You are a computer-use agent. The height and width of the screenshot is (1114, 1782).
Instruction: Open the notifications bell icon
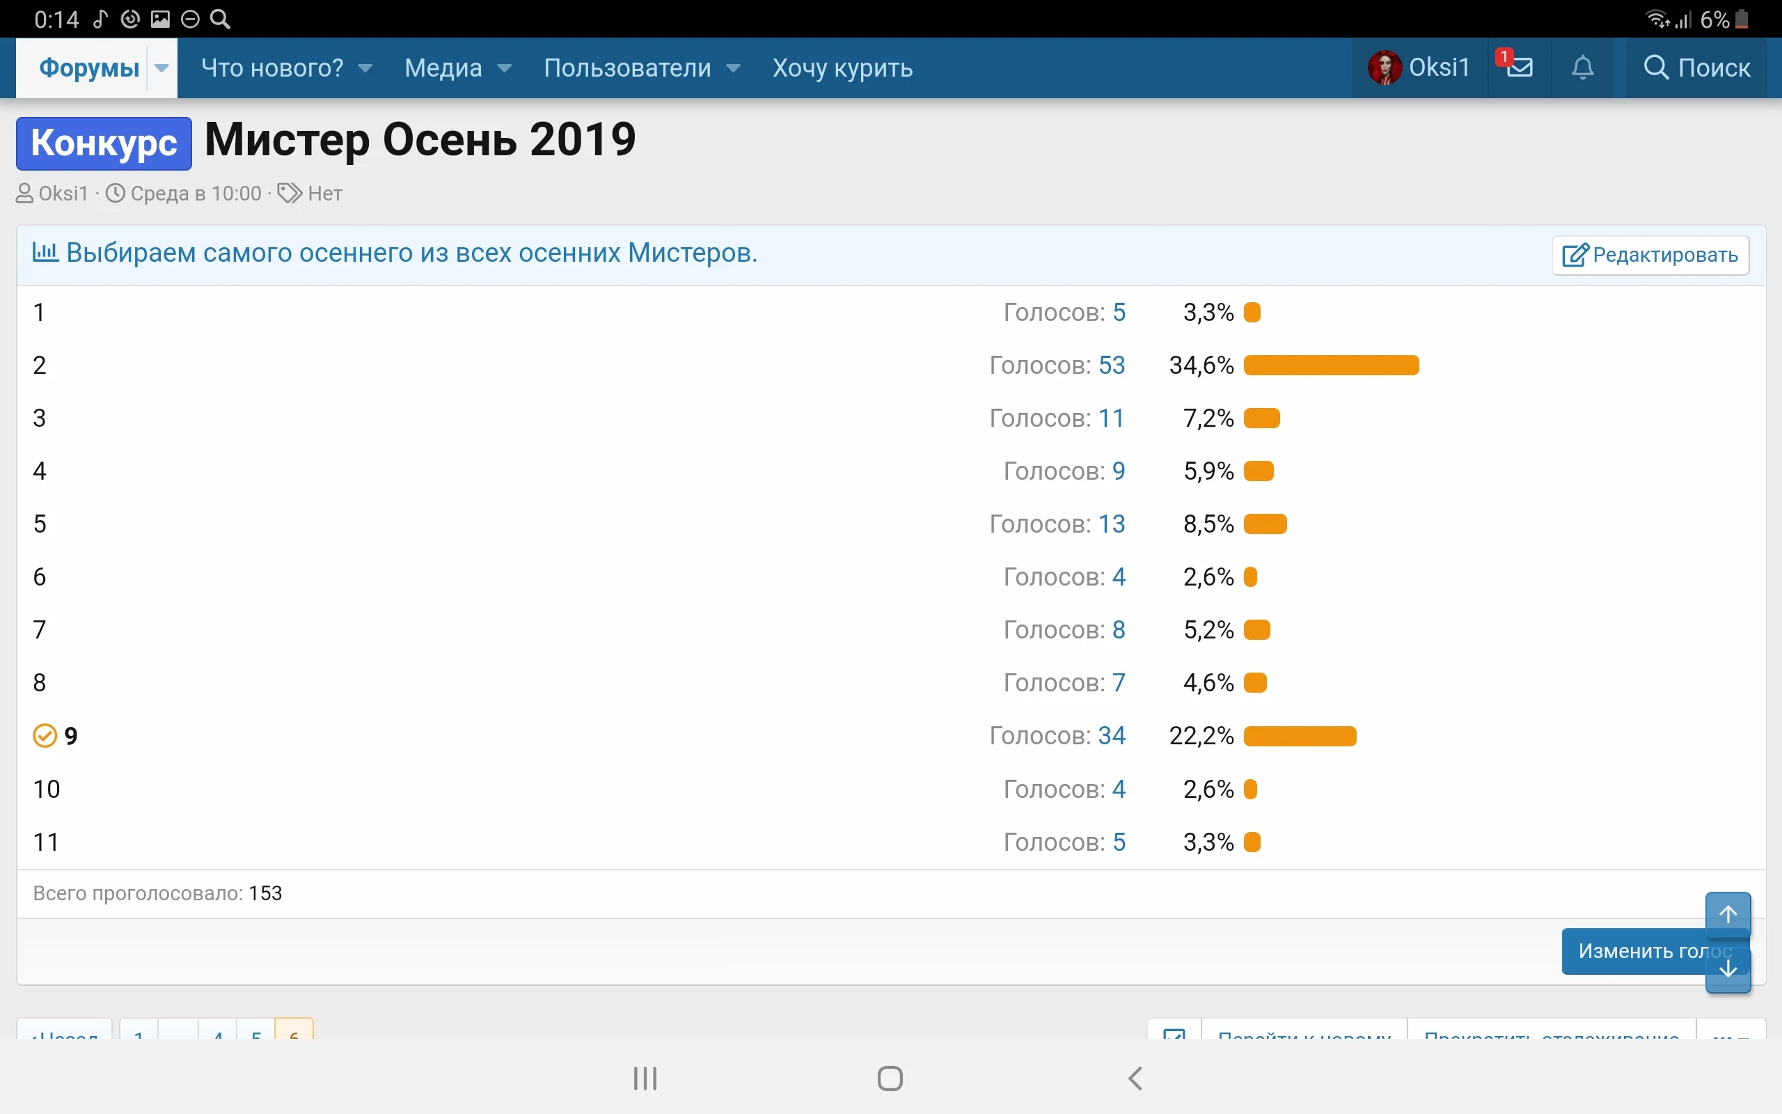pos(1582,67)
